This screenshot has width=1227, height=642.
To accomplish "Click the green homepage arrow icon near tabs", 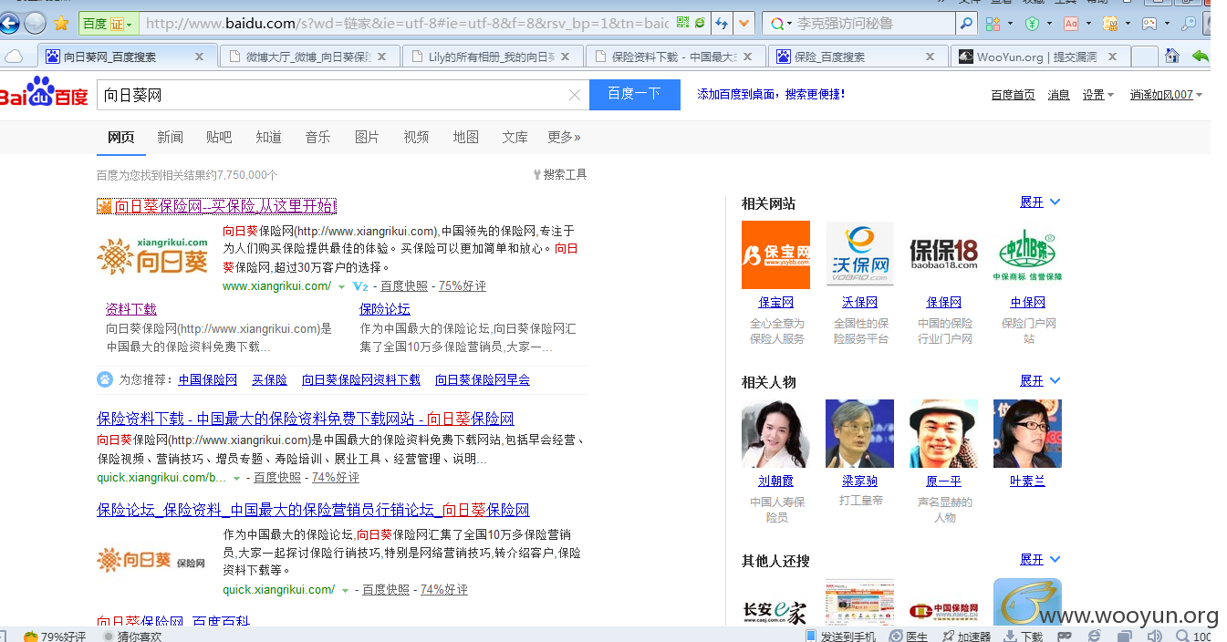I will pos(1201,57).
